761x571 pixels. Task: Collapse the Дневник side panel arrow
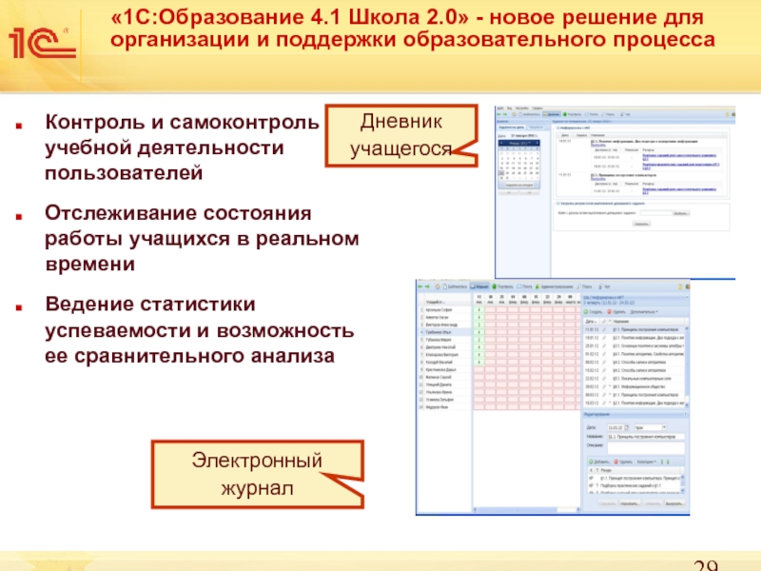click(549, 122)
